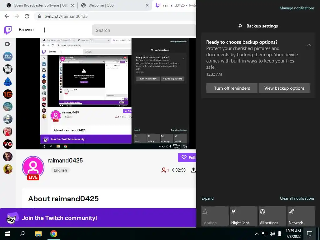Show hidden tray icons chevron

(257, 234)
